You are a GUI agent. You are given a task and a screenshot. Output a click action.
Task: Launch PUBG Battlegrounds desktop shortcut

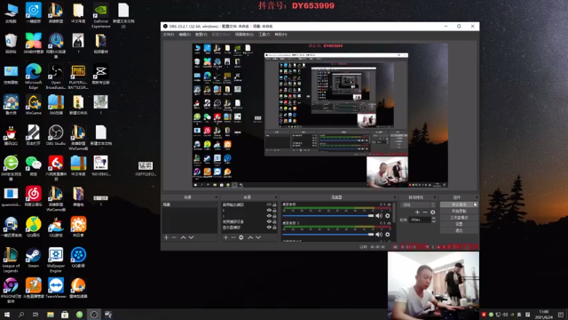[x=78, y=76]
